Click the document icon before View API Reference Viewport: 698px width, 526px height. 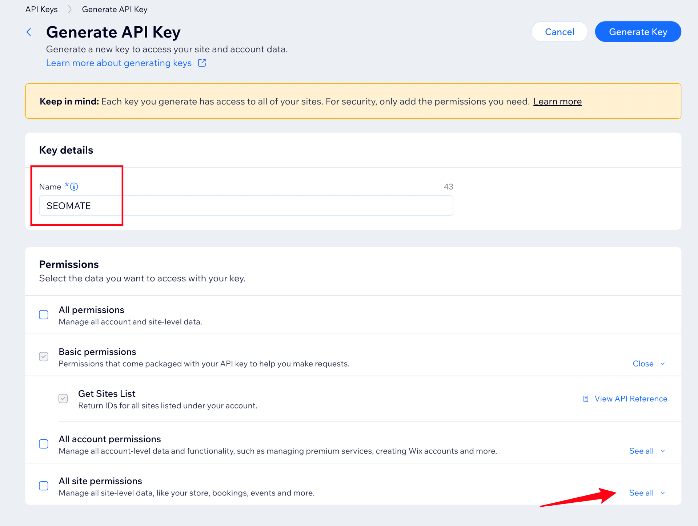[x=585, y=399]
